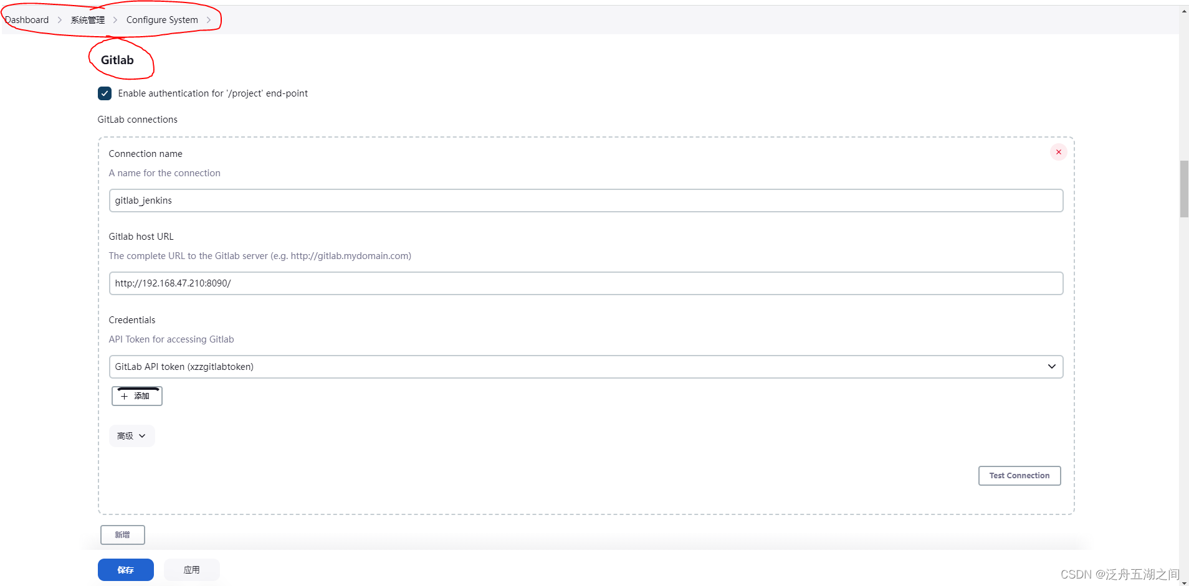Open the Credentials API token dropdown
The width and height of the screenshot is (1189, 586).
coord(585,367)
